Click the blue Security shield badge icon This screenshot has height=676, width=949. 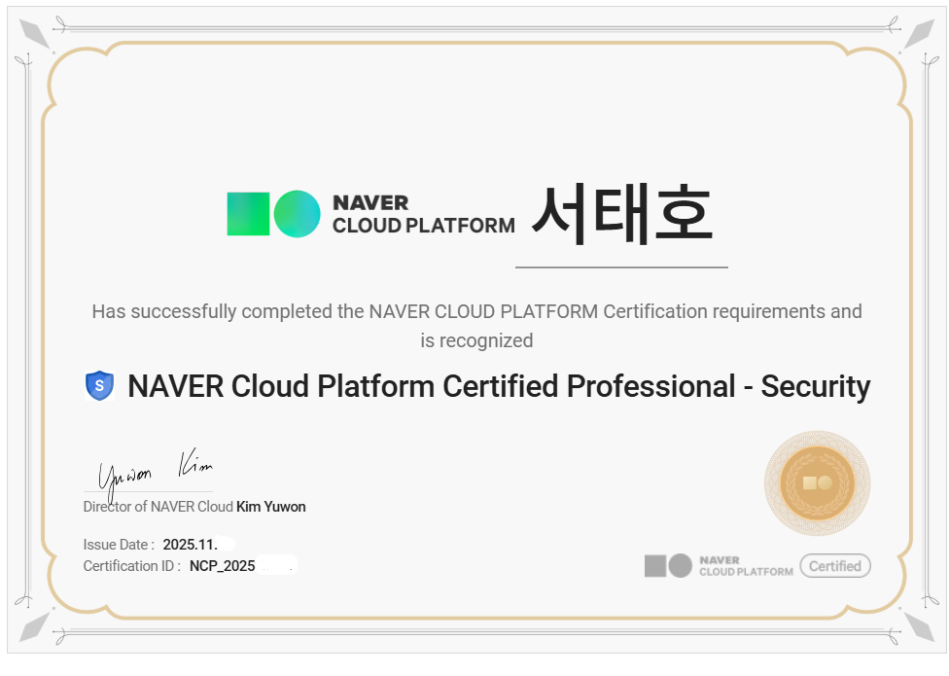pyautogui.click(x=100, y=386)
